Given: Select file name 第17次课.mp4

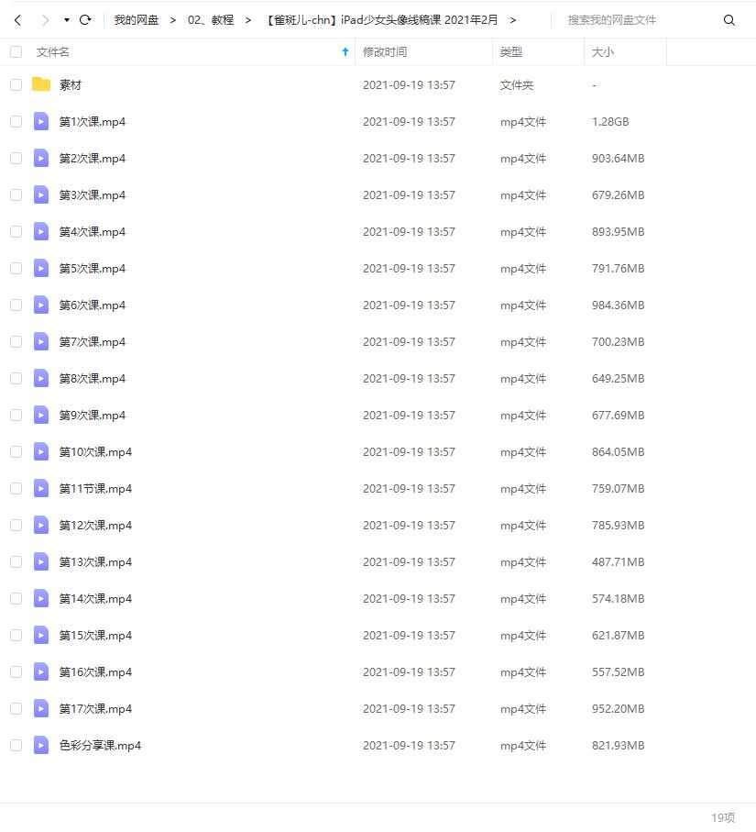Looking at the screenshot, I should (95, 708).
